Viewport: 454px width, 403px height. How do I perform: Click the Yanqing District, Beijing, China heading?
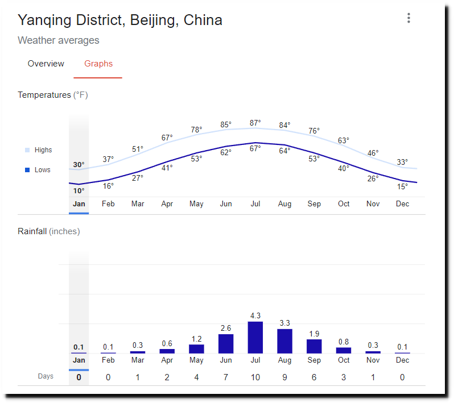[x=120, y=20]
